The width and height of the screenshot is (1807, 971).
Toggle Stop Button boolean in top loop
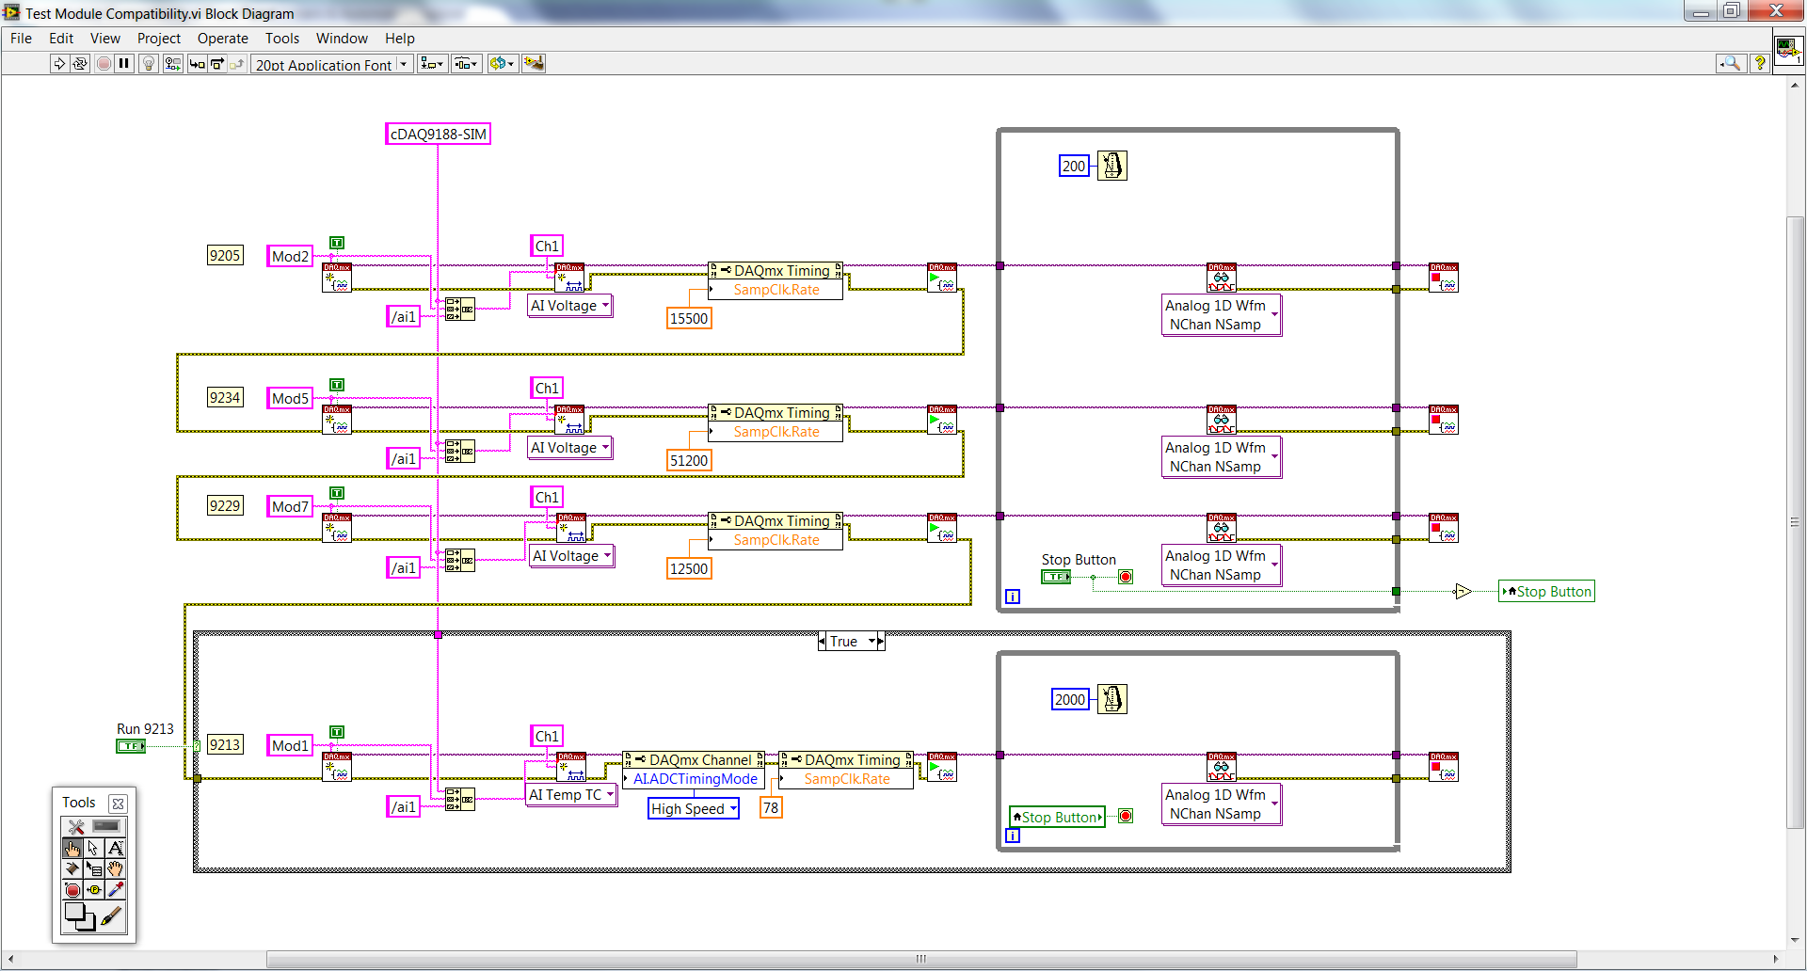[x=1056, y=577]
